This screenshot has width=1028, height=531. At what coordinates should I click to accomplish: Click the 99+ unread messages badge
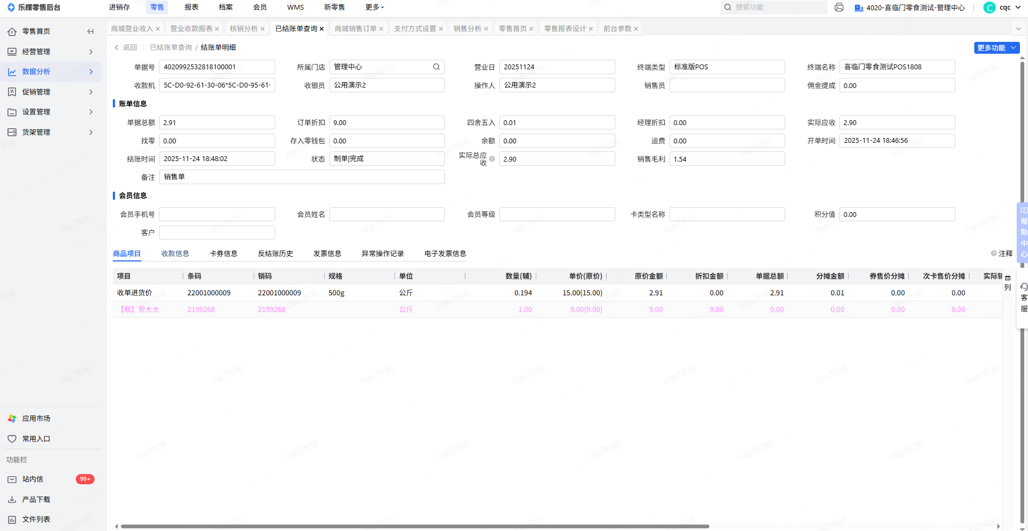[85, 479]
